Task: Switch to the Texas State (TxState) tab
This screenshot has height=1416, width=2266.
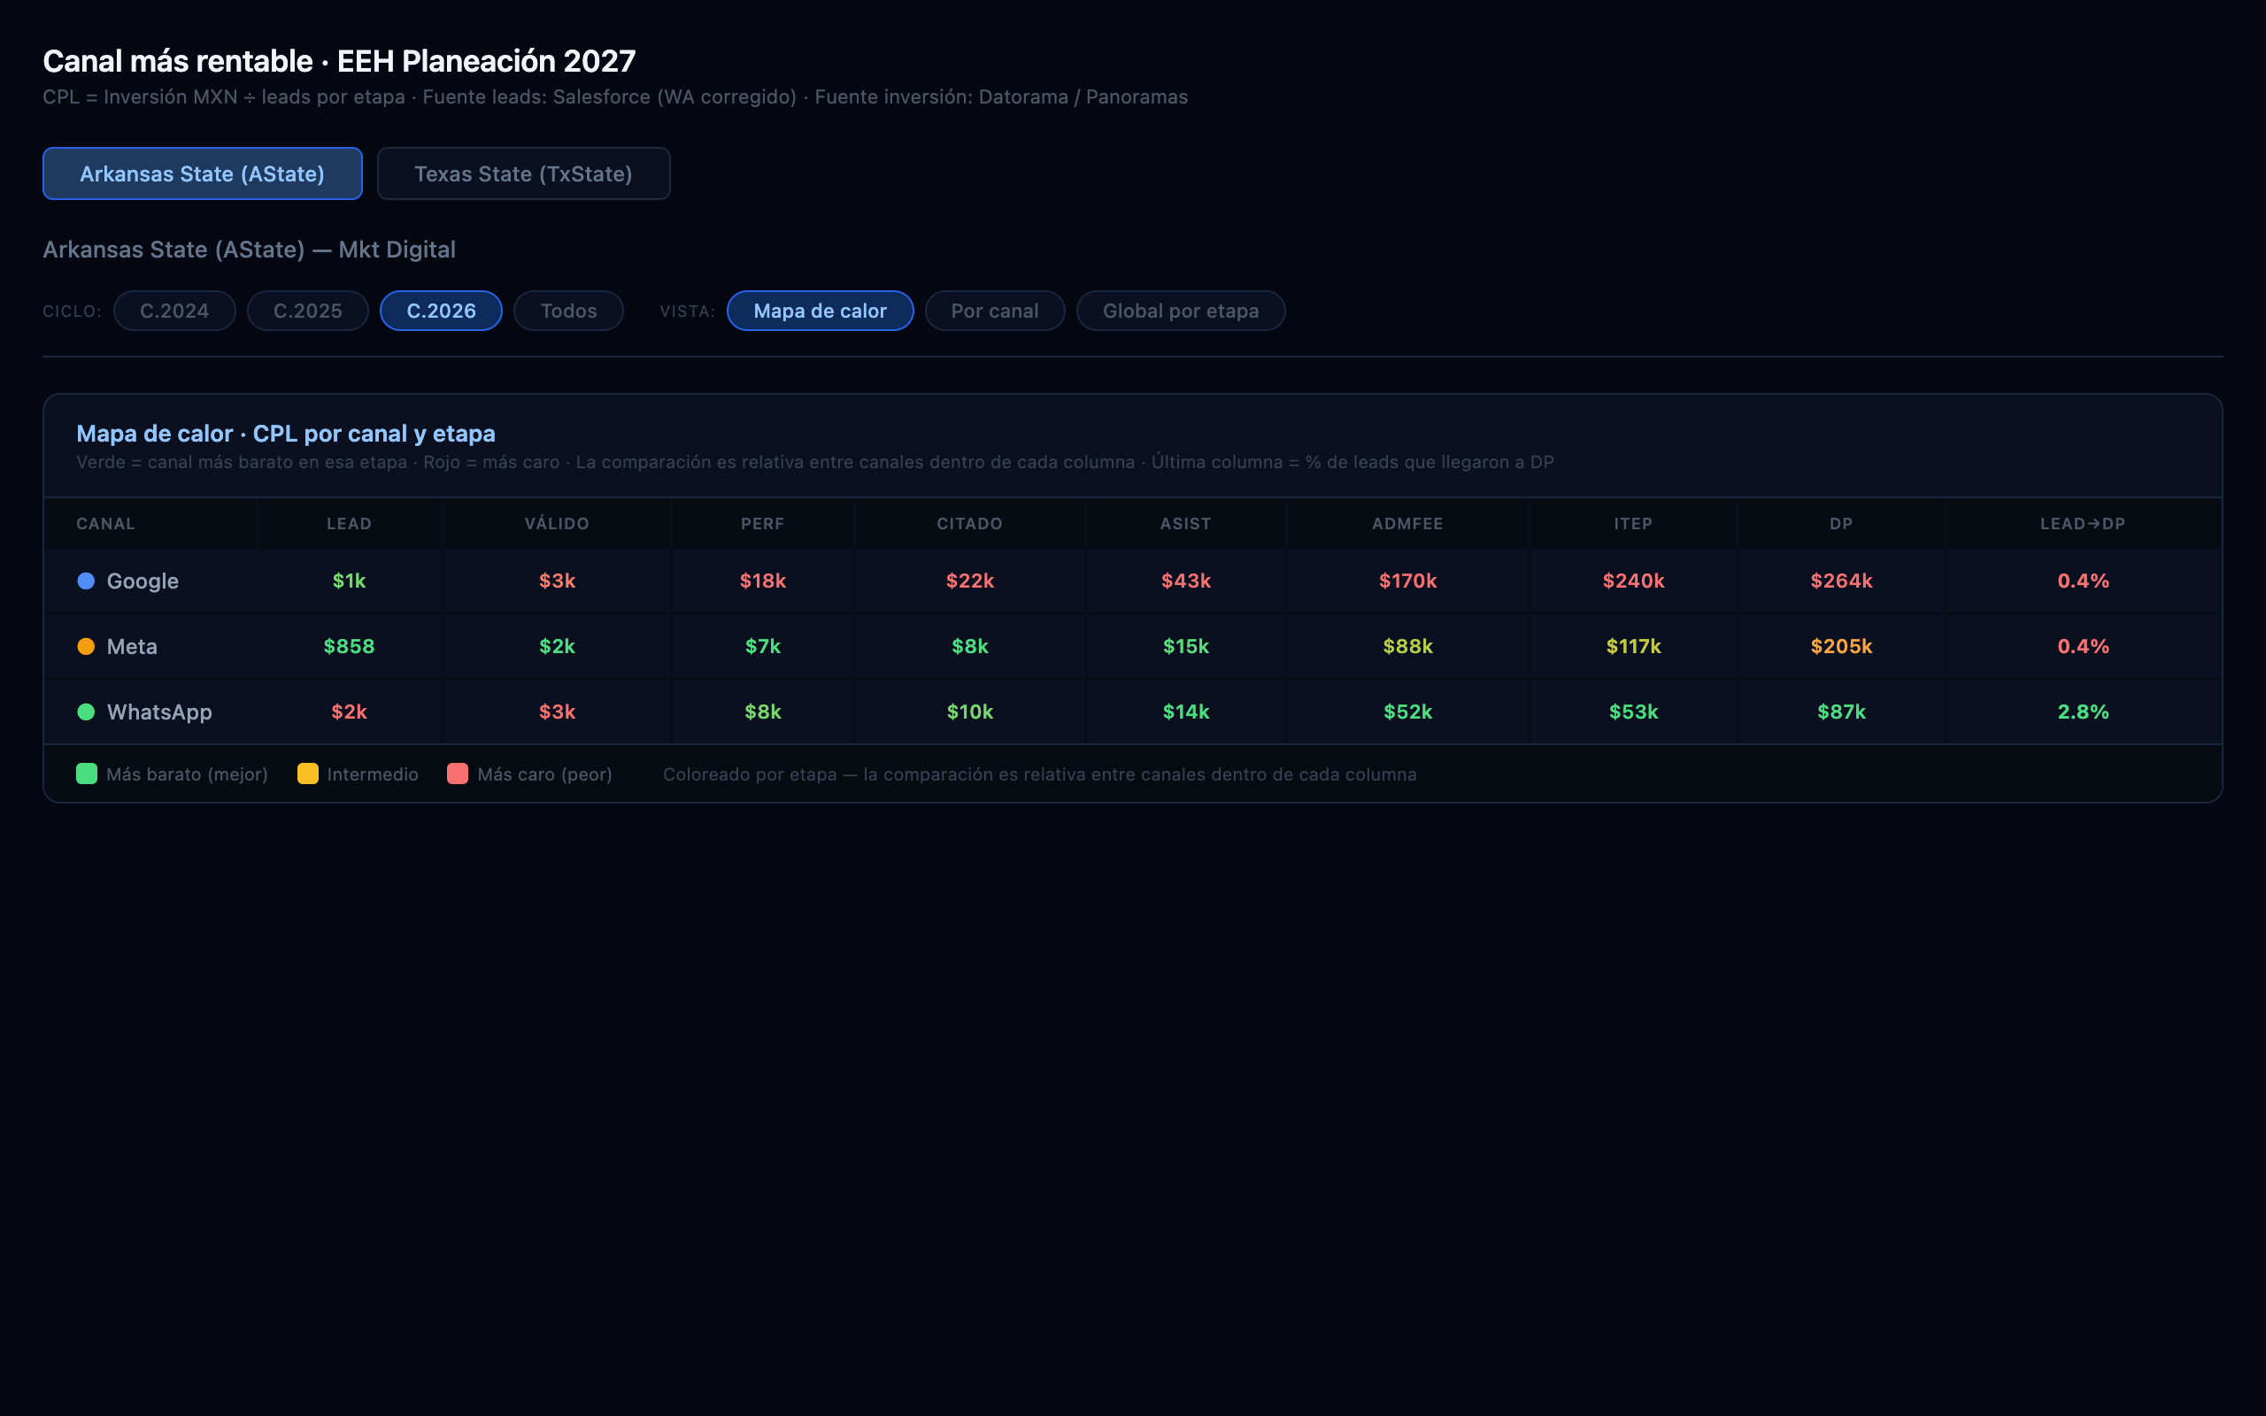Action: pos(523,173)
